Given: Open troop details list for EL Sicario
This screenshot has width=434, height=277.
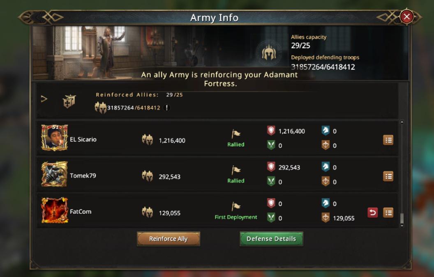Looking at the screenshot, I should coord(388,140).
